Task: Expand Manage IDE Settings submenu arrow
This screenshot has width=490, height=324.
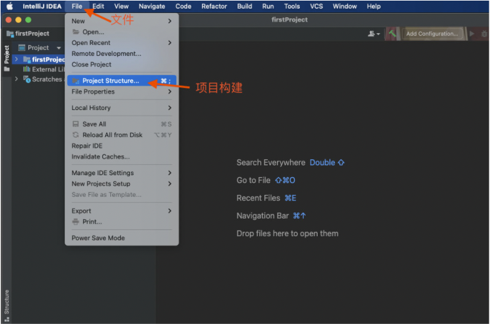Action: (170, 173)
